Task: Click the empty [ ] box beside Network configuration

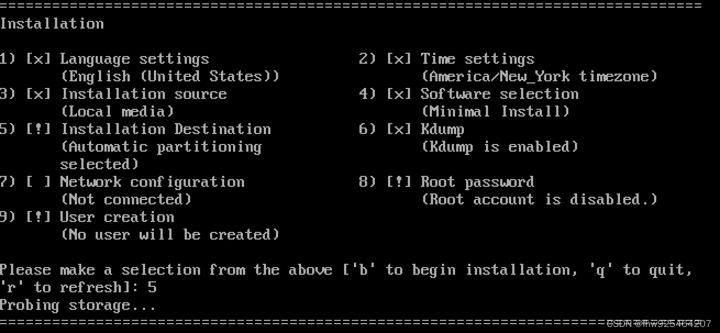Action: (x=38, y=182)
